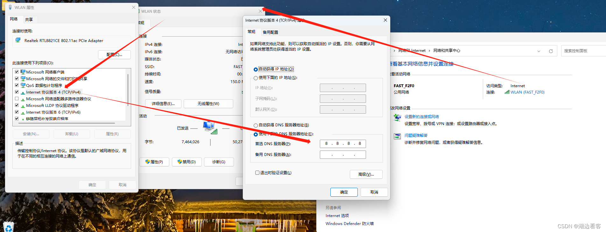The height and width of the screenshot is (232, 606).
Task: Open the 备用配置 alternate configuration tab
Action: (x=270, y=32)
